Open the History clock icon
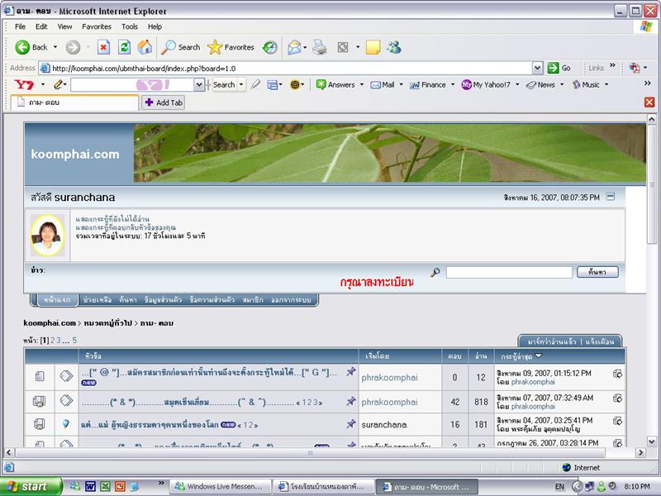The width and height of the screenshot is (661, 496). (270, 47)
